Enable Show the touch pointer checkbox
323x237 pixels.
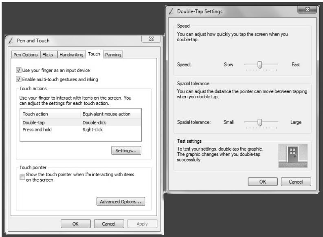[x=22, y=177]
